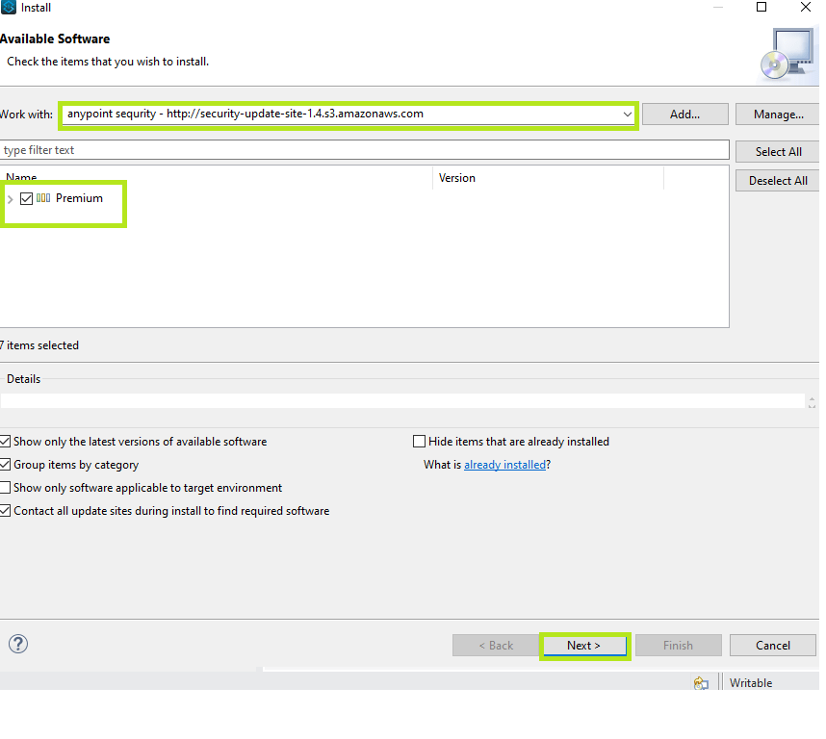The width and height of the screenshot is (826, 739).
Task: Enable Show only software applicable to target environment
Action: [6, 487]
